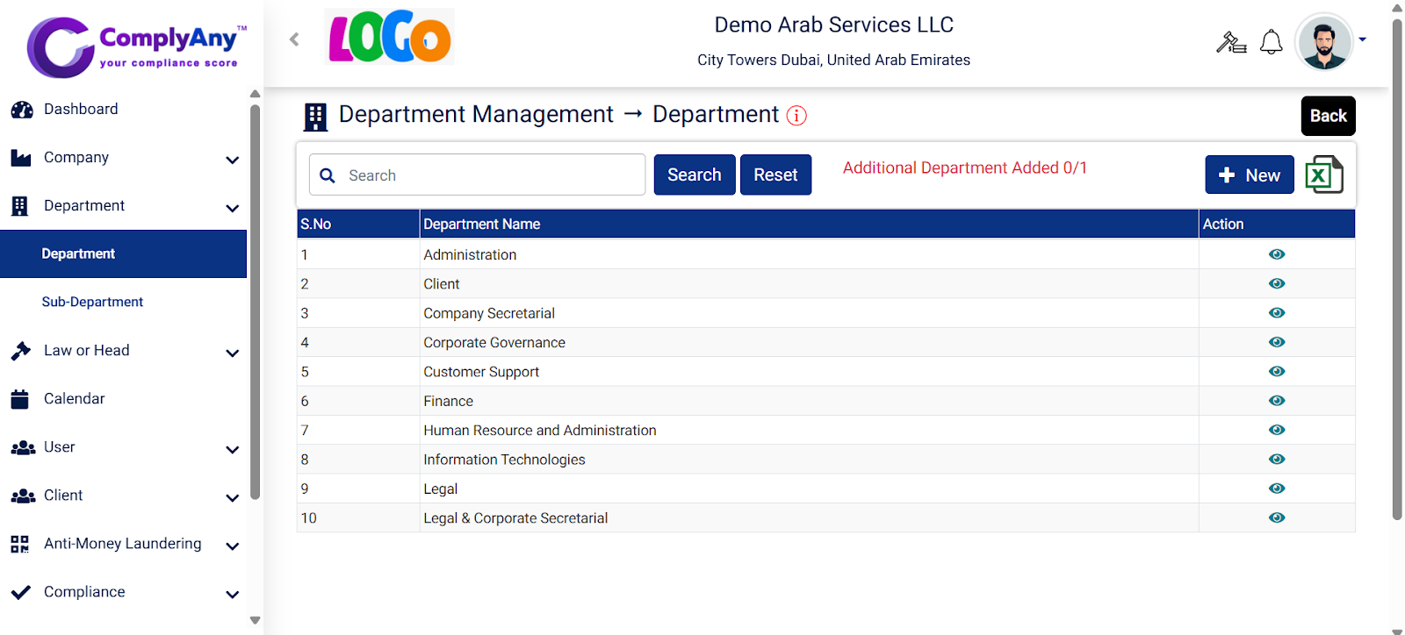This screenshot has width=1405, height=635.
Task: Click the ComplyAny logo
Action: tap(136, 46)
